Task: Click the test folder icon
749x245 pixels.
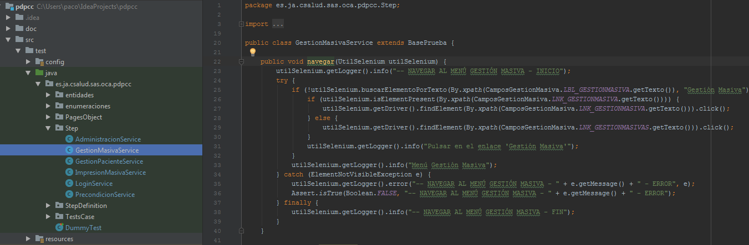Action: point(29,51)
